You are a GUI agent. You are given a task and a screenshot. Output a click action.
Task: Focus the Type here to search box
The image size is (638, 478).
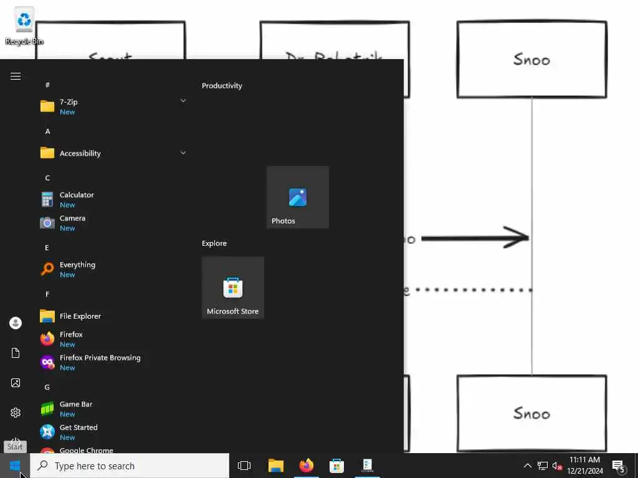click(x=130, y=466)
